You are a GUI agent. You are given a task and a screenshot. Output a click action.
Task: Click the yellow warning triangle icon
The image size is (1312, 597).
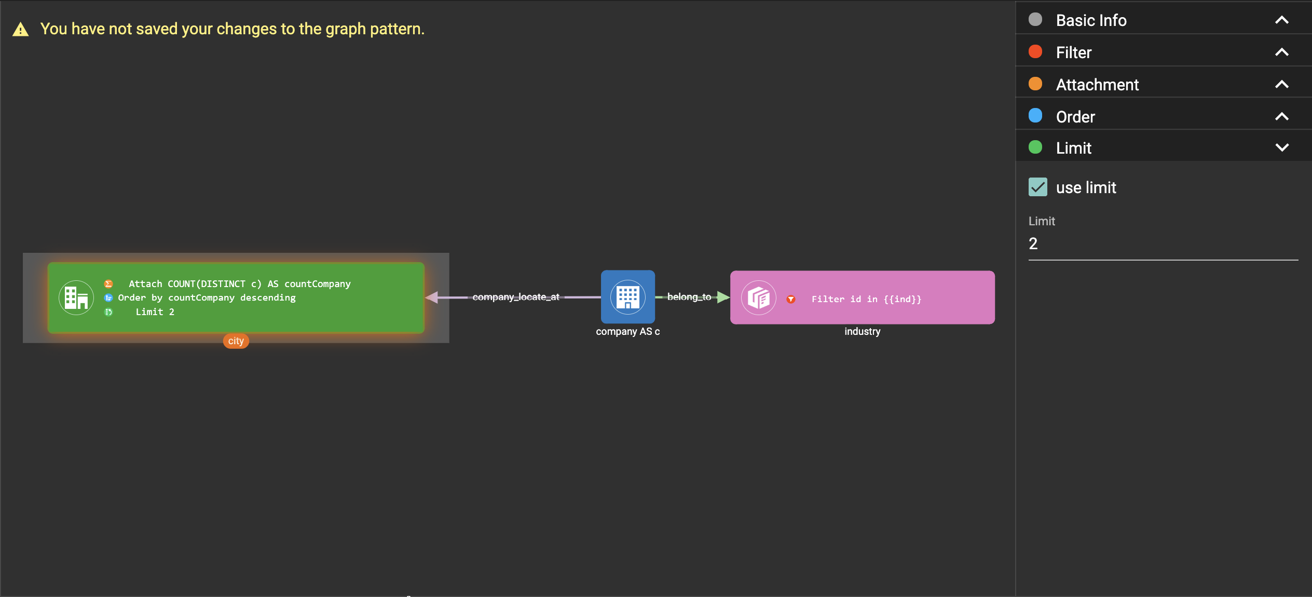click(x=20, y=30)
